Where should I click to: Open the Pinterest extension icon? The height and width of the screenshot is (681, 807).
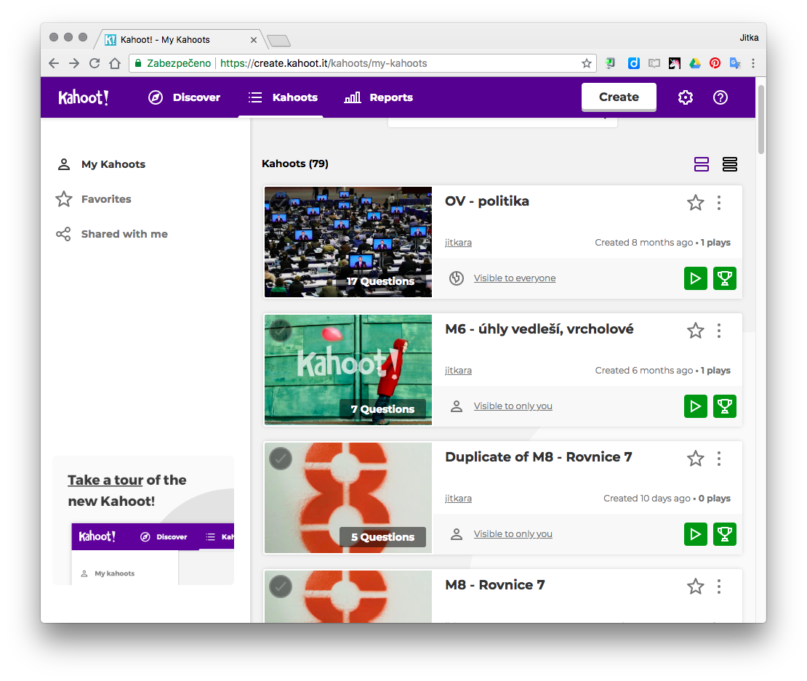tap(715, 63)
